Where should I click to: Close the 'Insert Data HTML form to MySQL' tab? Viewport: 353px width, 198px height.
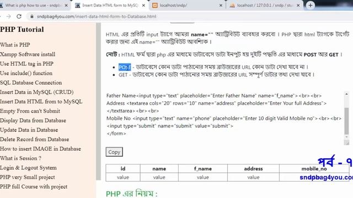[x=143, y=5]
